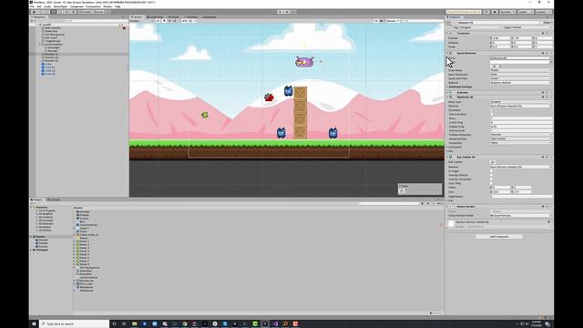The image size is (583, 328).
Task: Toggle the 2D view button in Scene toolbar
Action: click(x=158, y=21)
